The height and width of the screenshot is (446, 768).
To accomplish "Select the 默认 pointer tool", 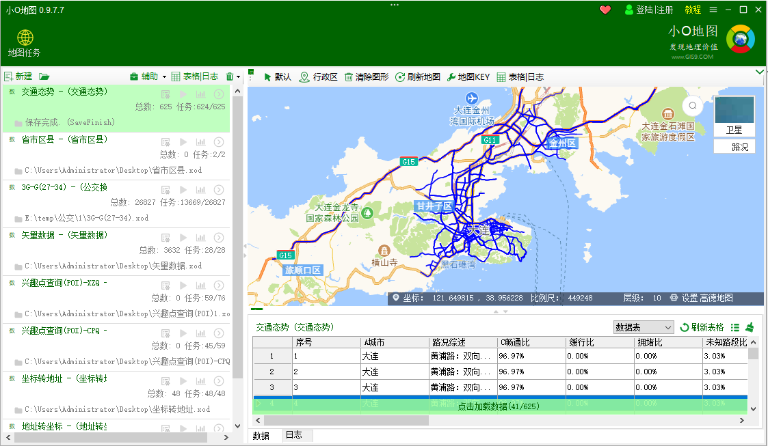I will point(278,76).
